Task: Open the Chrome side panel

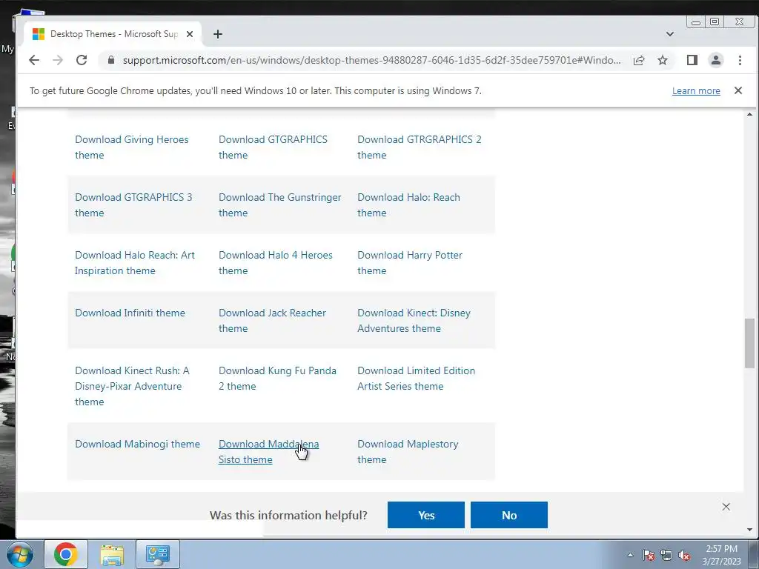Action: [x=692, y=60]
